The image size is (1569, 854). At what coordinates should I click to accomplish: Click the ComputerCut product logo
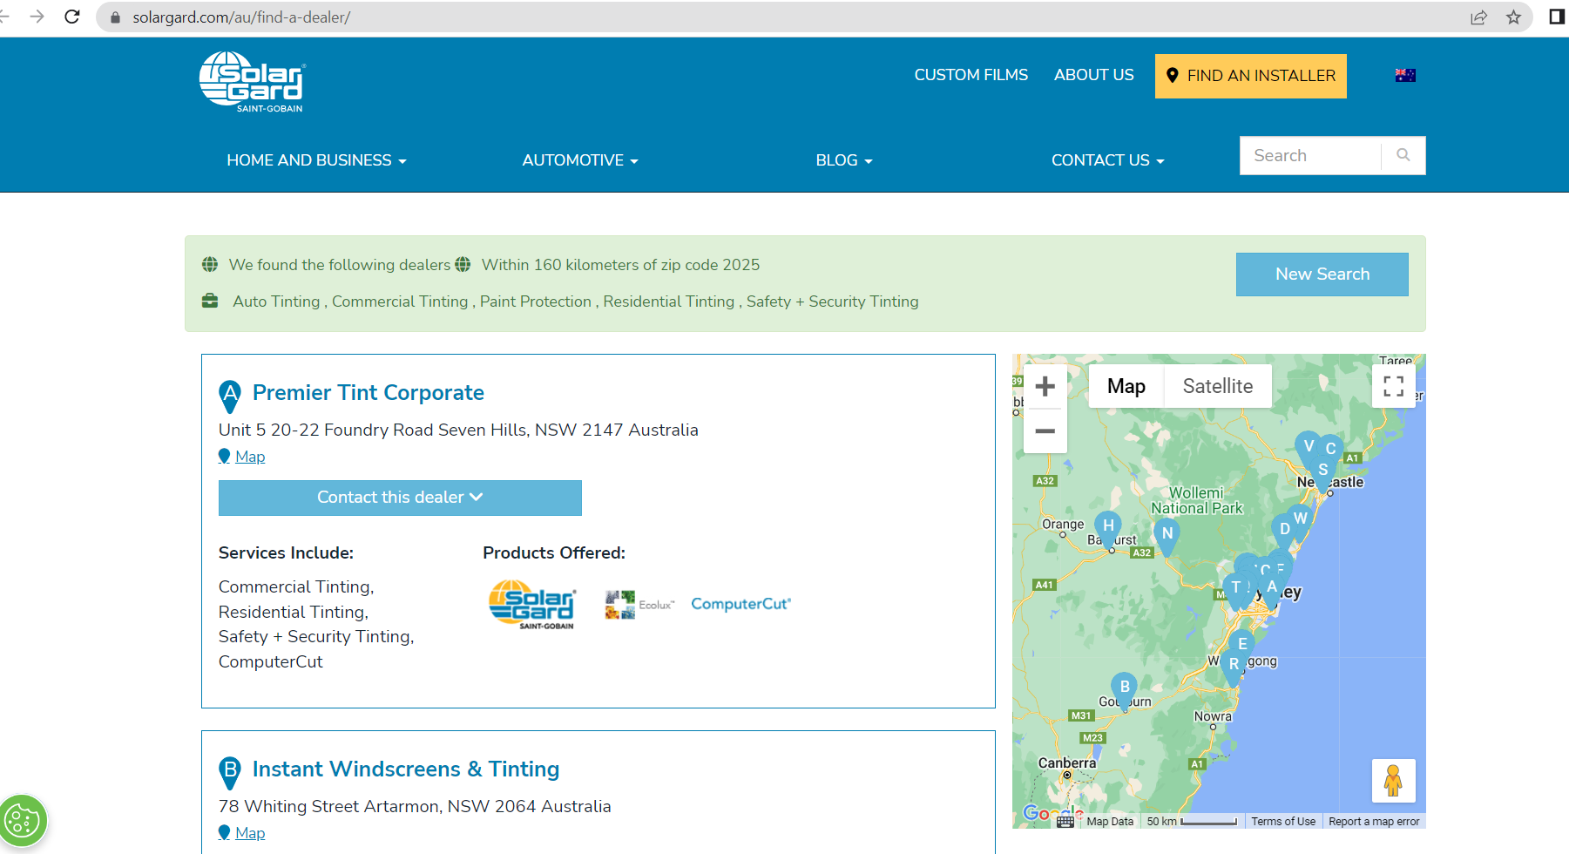pyautogui.click(x=741, y=604)
